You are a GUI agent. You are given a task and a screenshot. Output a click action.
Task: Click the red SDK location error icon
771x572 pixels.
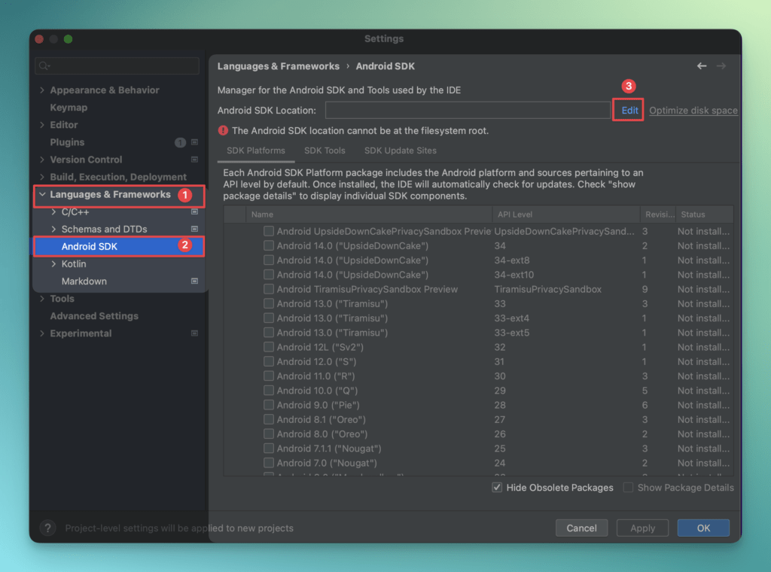point(223,131)
